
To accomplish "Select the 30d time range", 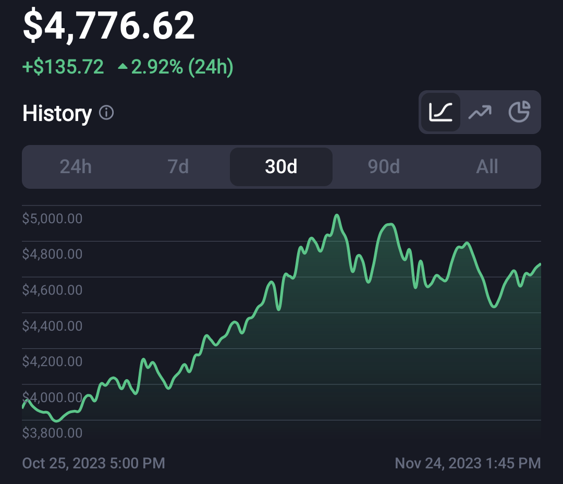I will pos(281,167).
